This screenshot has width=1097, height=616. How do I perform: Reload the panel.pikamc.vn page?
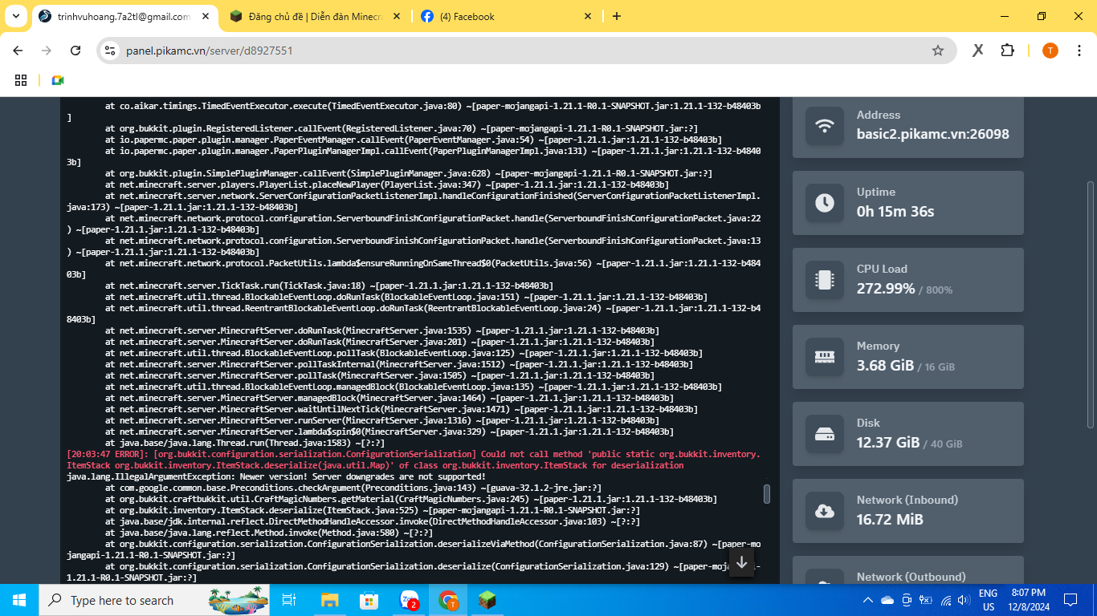coord(75,51)
